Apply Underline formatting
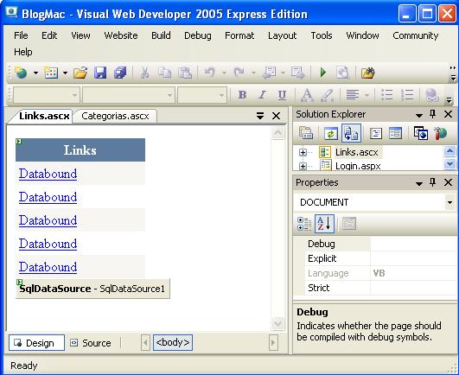459x375 pixels. click(x=282, y=95)
